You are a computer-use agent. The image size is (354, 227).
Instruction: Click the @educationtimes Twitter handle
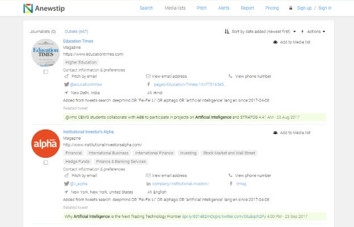click(x=86, y=85)
